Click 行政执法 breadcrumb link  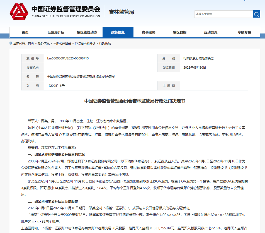(105, 44)
